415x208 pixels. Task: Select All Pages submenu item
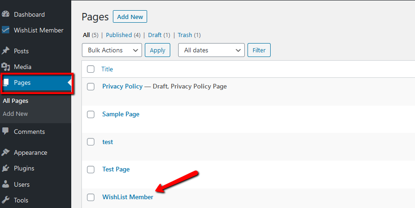[x=16, y=101]
